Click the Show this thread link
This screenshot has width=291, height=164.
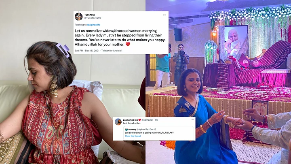point(133,136)
